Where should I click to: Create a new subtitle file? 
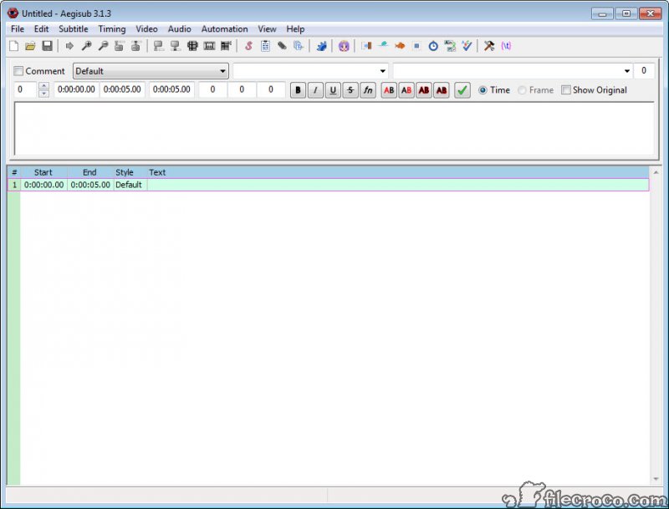(13, 46)
